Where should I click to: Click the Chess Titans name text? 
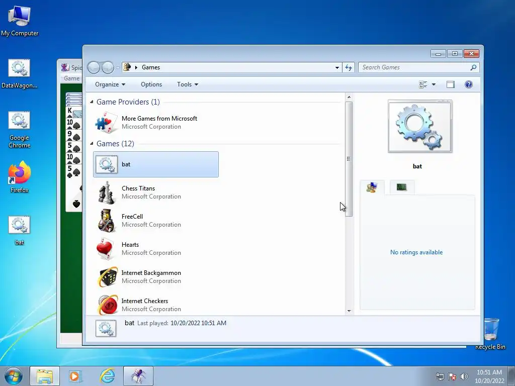pos(138,188)
